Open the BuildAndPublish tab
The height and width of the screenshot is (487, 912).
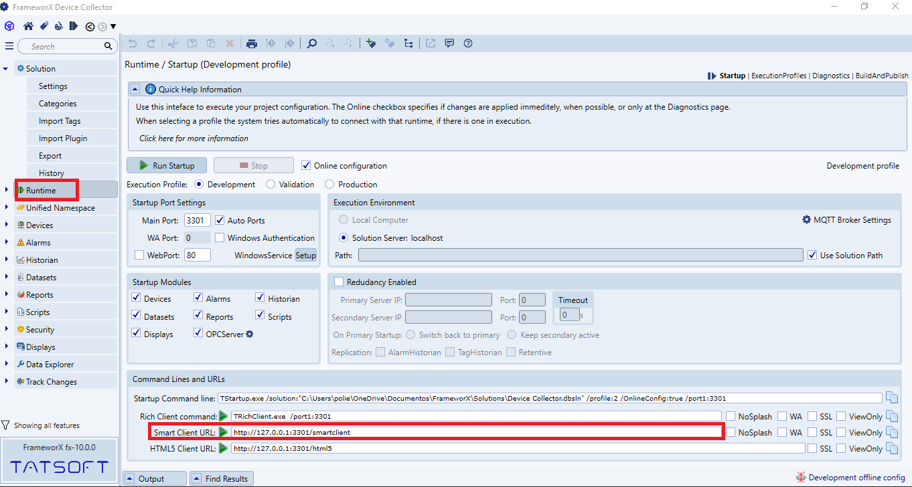[x=882, y=76]
